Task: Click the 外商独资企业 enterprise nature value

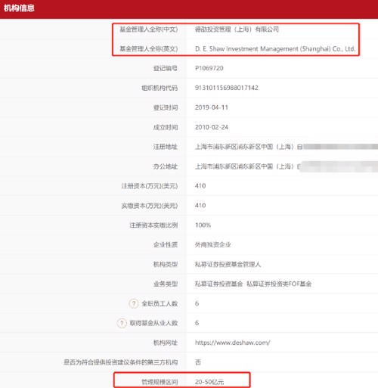Action: pyautogui.click(x=212, y=244)
